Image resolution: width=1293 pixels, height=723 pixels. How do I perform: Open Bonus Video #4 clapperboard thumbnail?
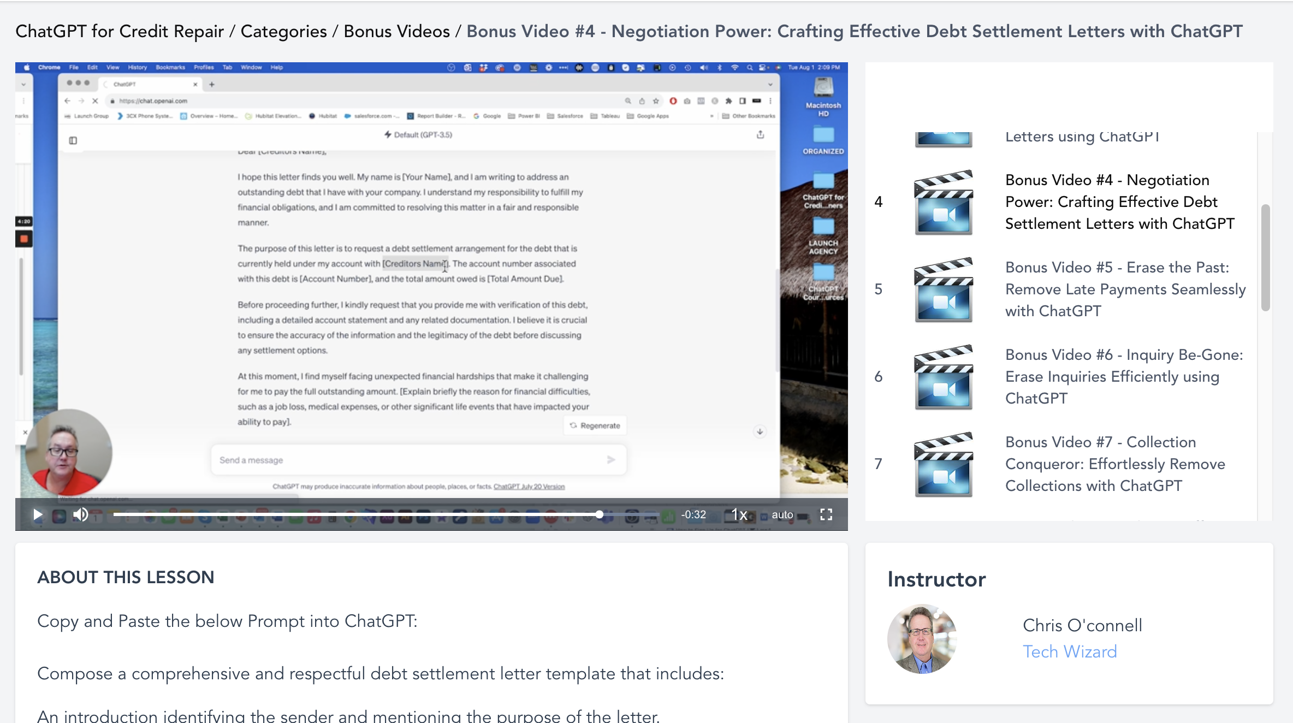(x=944, y=202)
